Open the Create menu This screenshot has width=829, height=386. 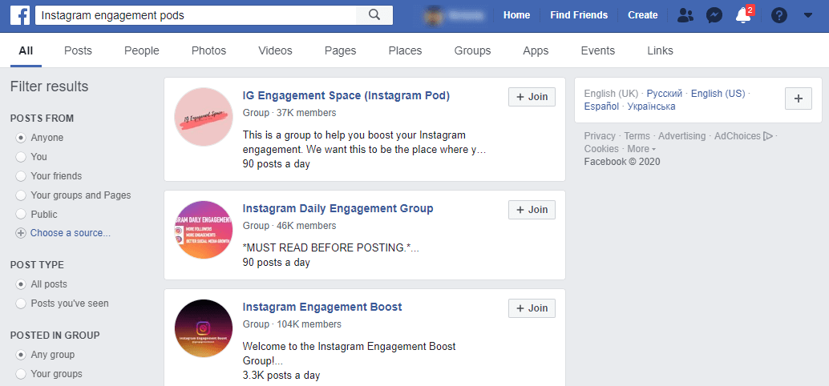click(643, 15)
